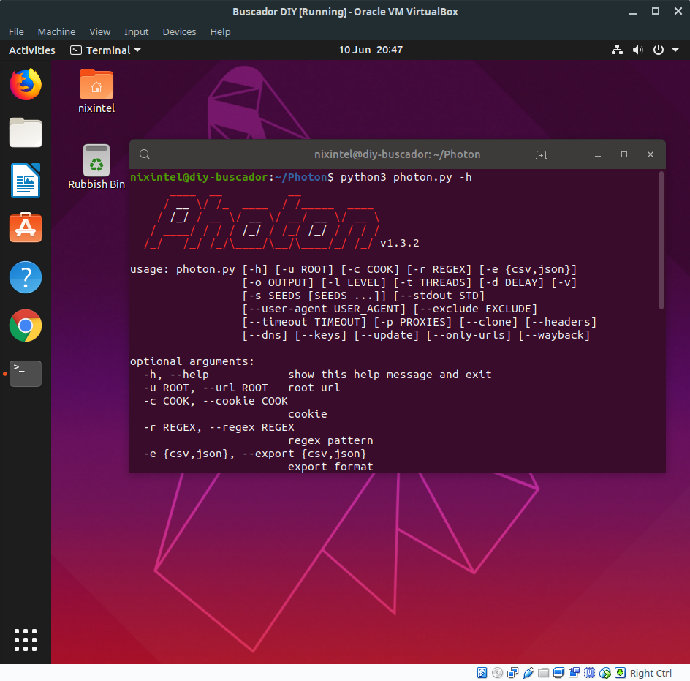
Task: Show Applications grid in dock
Action: pyautogui.click(x=26, y=640)
